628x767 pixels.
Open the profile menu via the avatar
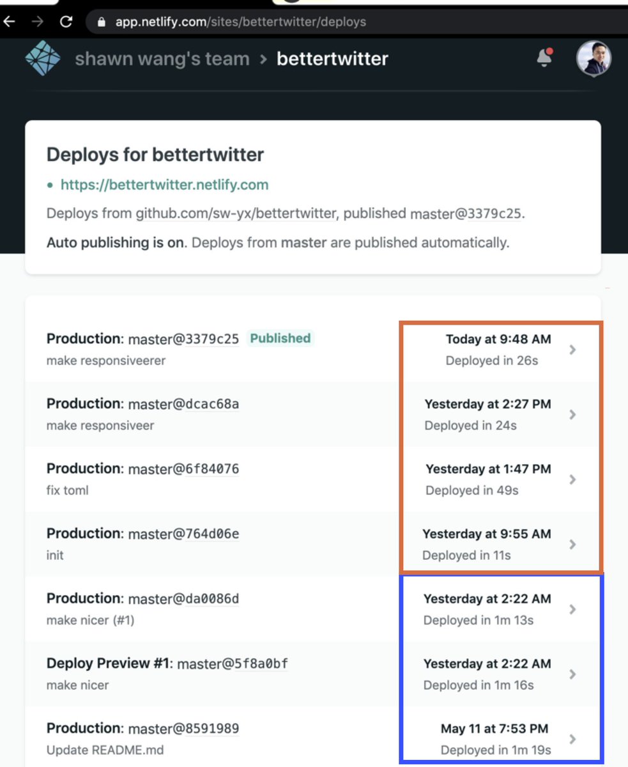click(x=594, y=58)
